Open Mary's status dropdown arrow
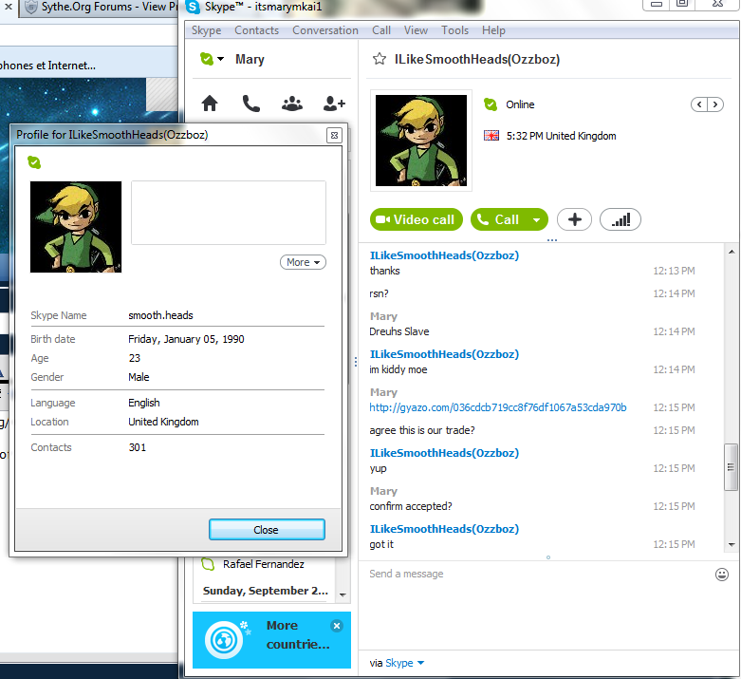 [x=220, y=59]
